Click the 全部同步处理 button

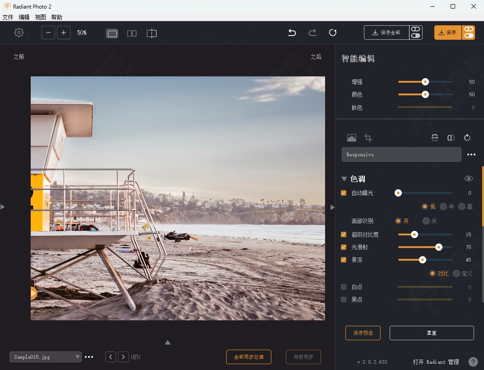(249, 357)
